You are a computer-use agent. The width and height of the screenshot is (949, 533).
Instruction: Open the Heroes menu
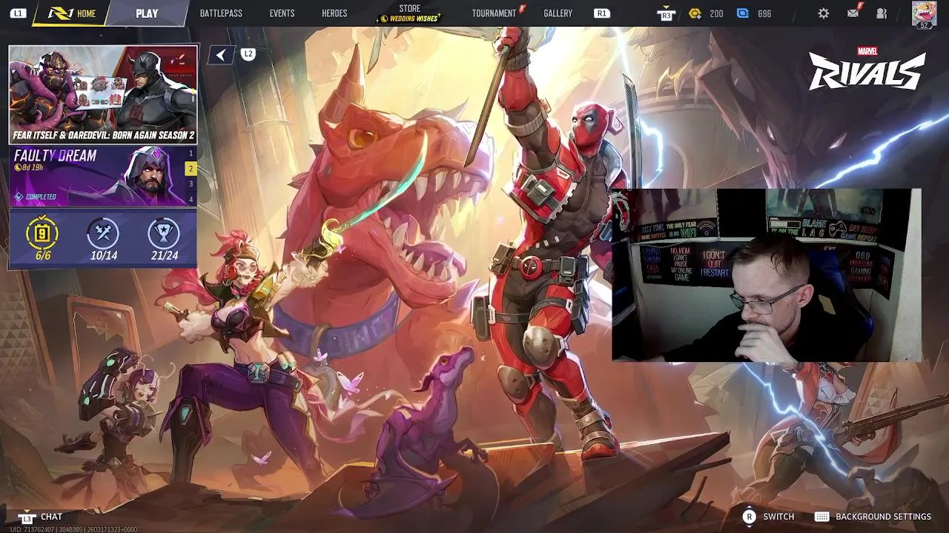tap(334, 13)
